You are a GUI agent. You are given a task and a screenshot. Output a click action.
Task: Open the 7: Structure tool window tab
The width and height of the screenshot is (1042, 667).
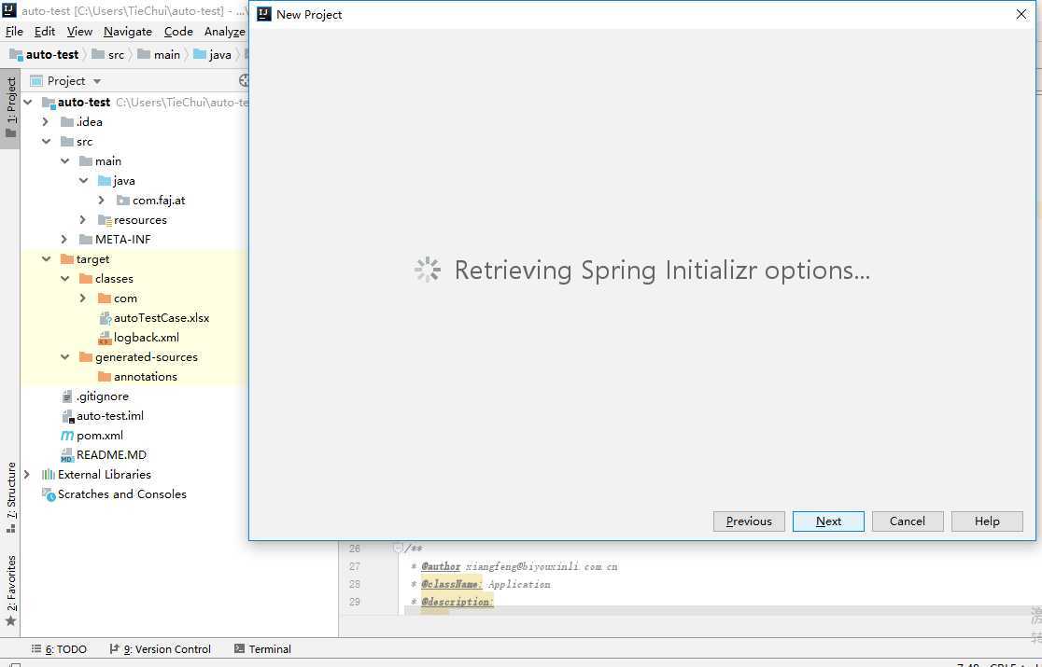pos(10,498)
